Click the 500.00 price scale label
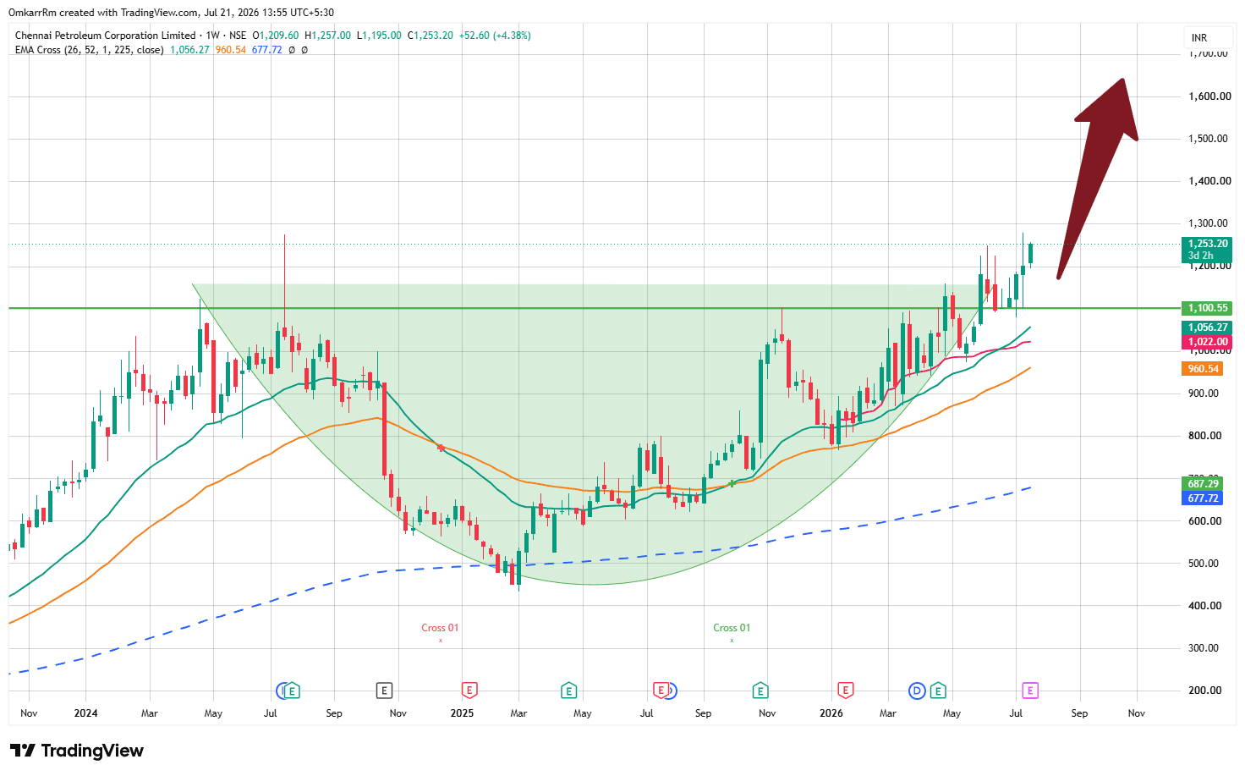The width and height of the screenshot is (1245, 776). click(1204, 564)
